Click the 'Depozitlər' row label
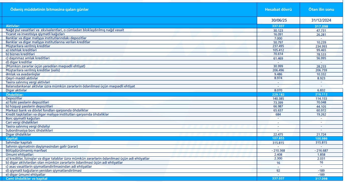The height and width of the screenshot is (182, 345). pos(14,99)
